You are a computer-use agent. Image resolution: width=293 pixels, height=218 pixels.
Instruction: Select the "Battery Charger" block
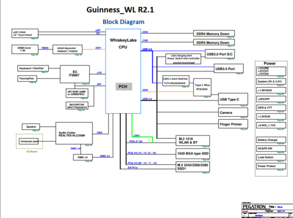pyautogui.click(x=271, y=140)
